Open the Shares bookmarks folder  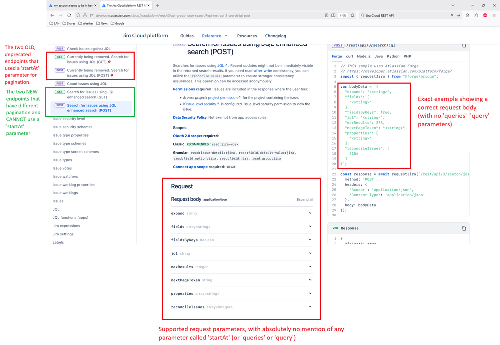(x=69, y=23)
